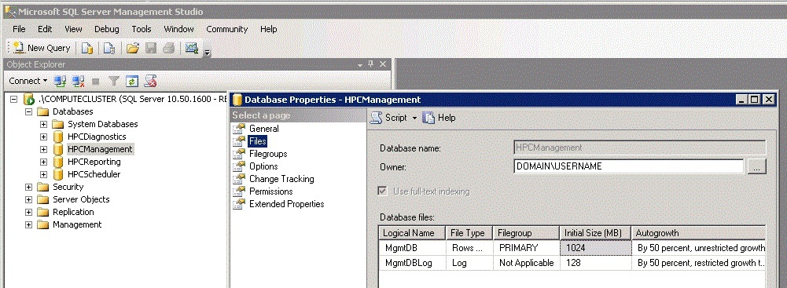This screenshot has height=288, width=787.
Task: Click the MgmtDB Initial Size cell 1024
Action: point(595,248)
